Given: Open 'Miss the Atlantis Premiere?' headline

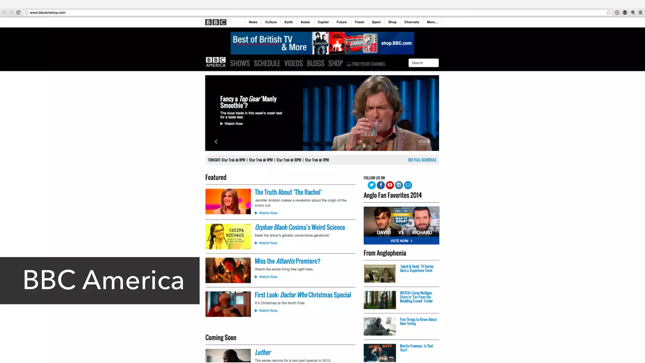Looking at the screenshot, I should [287, 261].
